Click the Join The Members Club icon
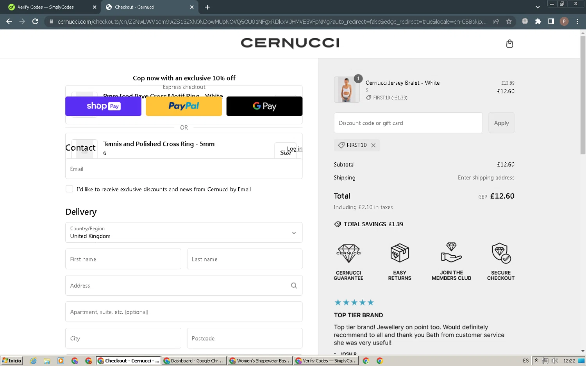This screenshot has height=366, width=586. [x=451, y=252]
